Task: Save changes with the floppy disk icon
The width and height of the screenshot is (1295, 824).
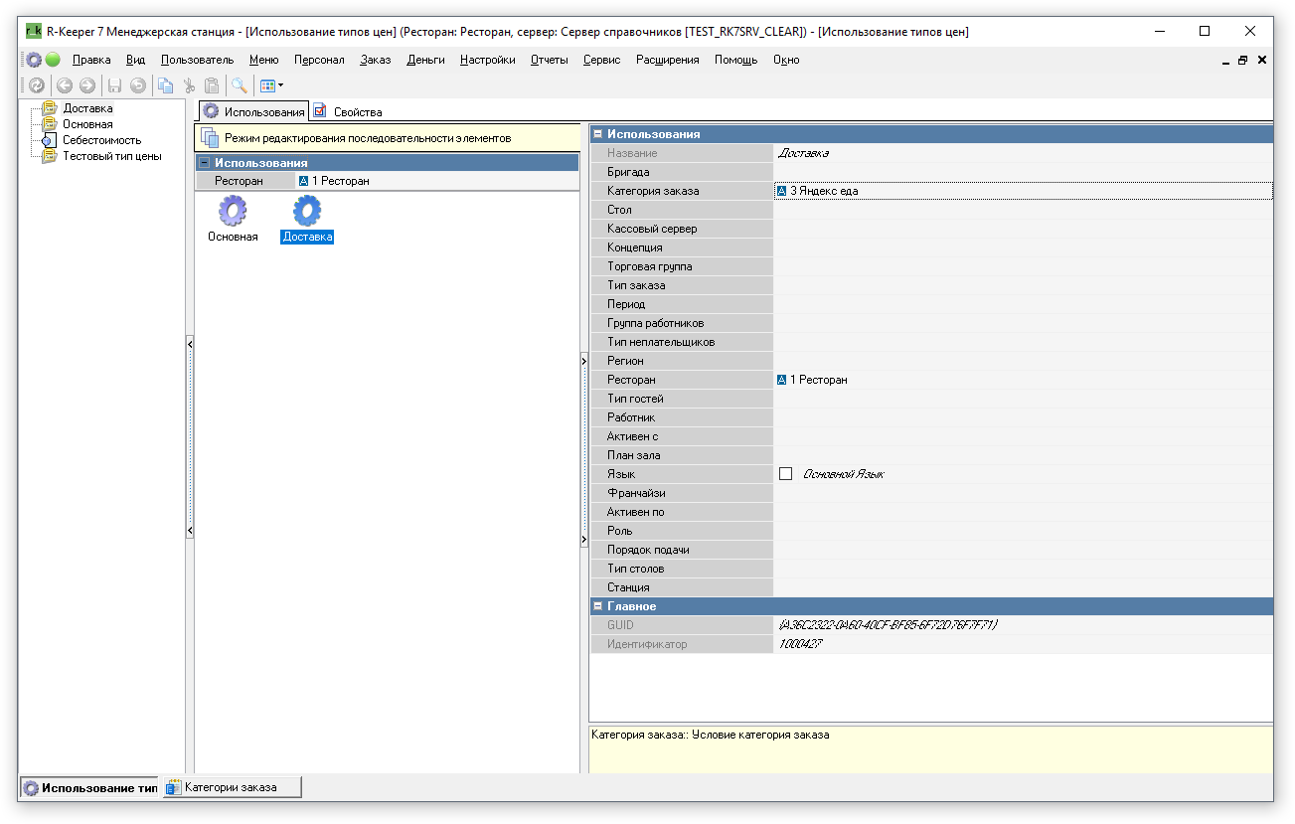Action: point(115,86)
